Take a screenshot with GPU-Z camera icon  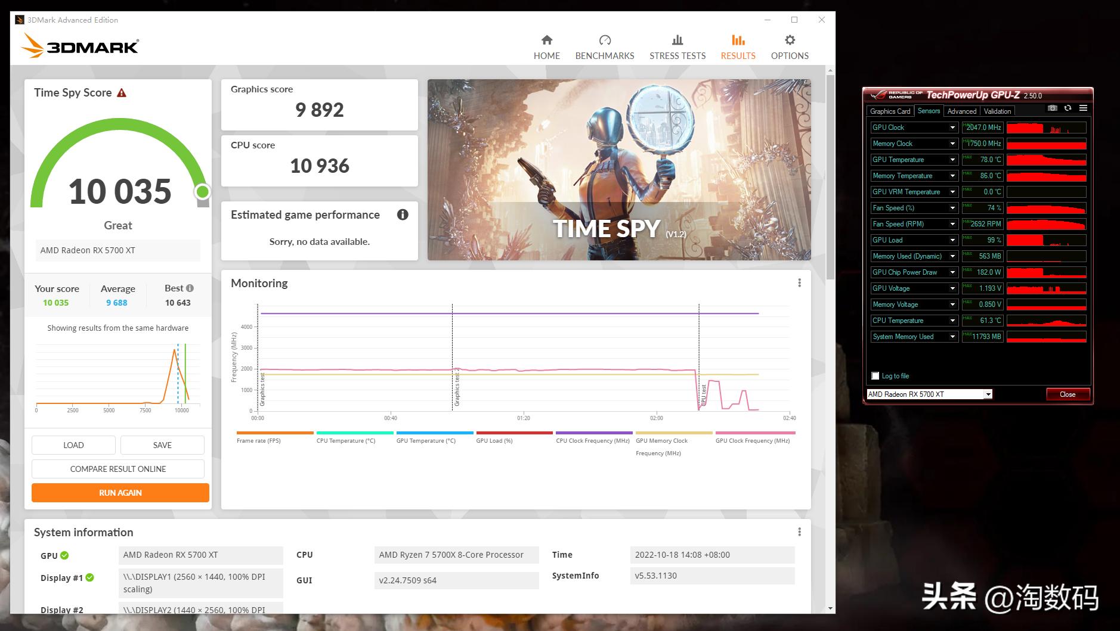1053,108
